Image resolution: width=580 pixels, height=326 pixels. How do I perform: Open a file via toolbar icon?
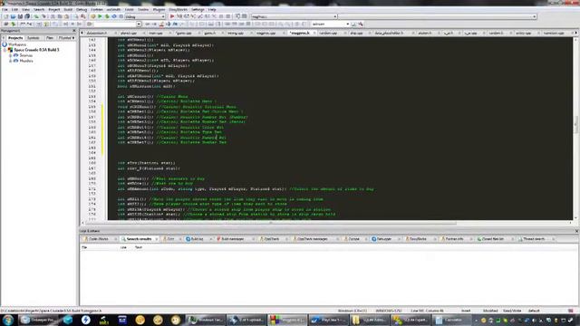point(13,16)
